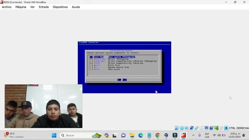This screenshot has height=140, width=249.
Task: Open Microsoft Copilot taskbar icon
Action: (x=106, y=135)
